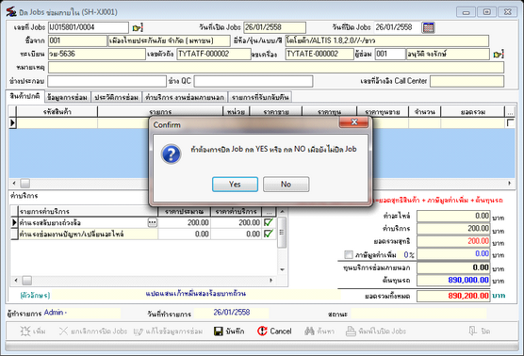Click blue question mark icon in Confirm dialog

click(x=172, y=154)
